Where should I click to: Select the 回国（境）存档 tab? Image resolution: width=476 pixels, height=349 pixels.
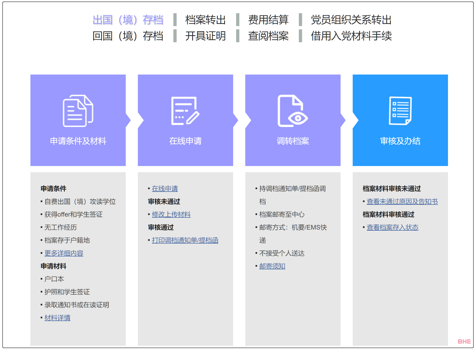(128, 36)
